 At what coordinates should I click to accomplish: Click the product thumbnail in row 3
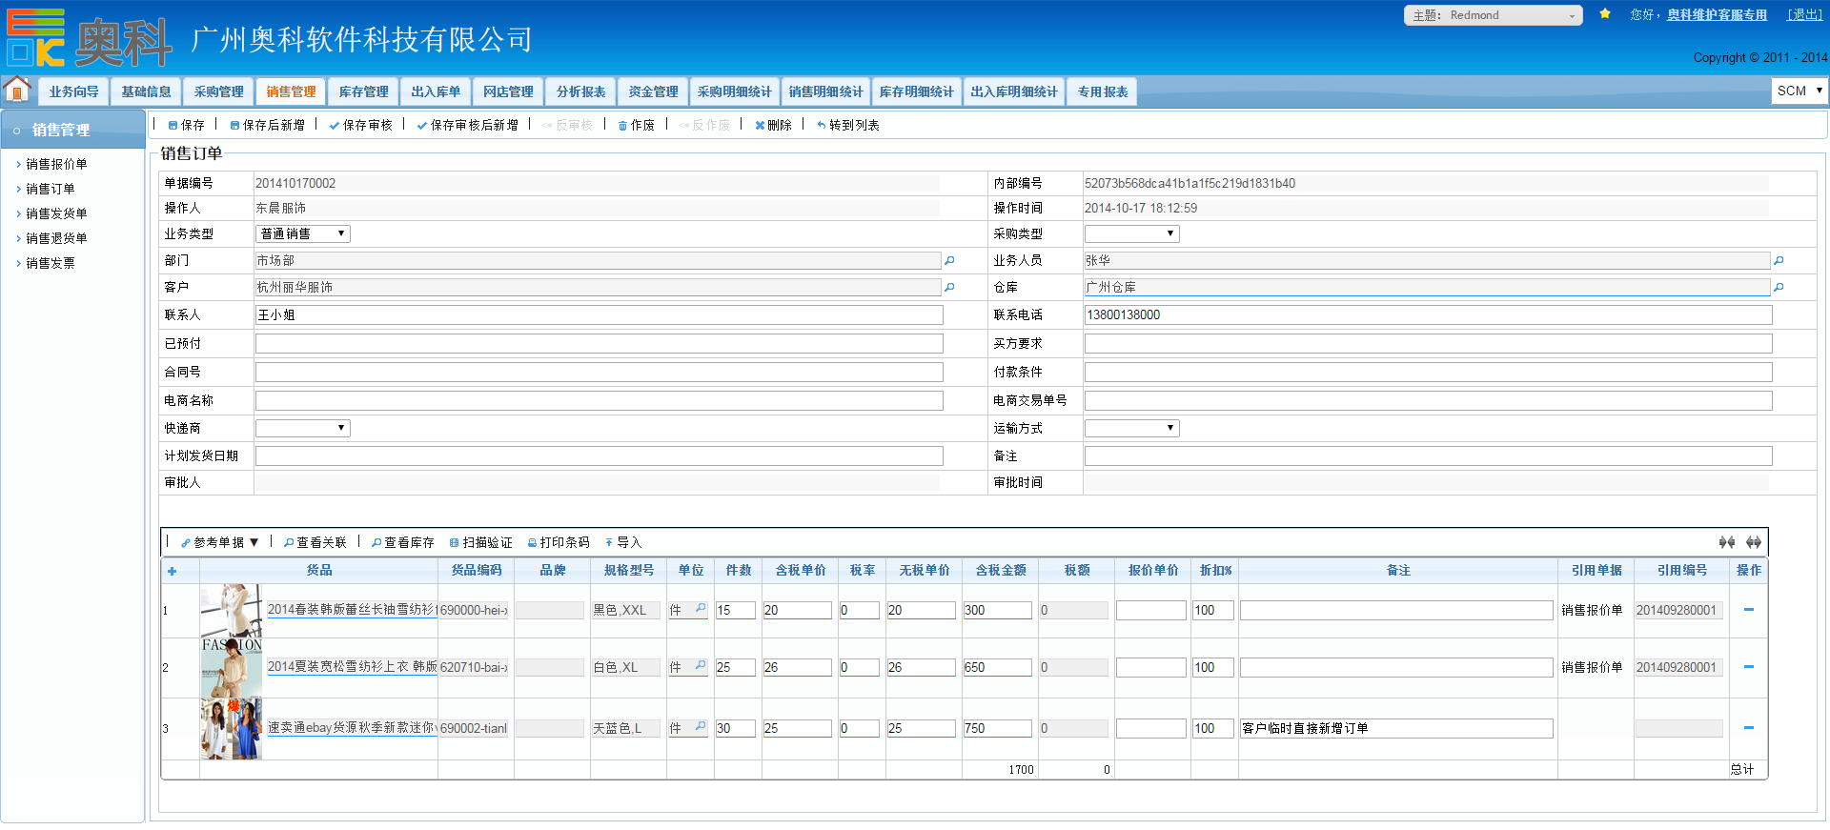(231, 728)
